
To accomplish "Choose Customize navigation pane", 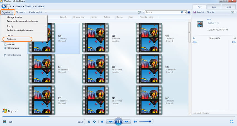I will [20, 30].
